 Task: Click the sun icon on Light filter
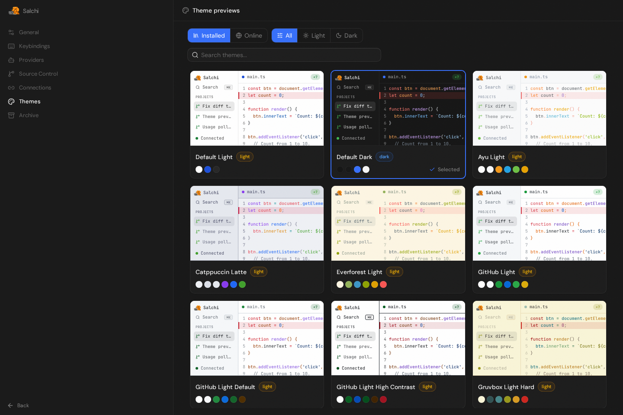coord(306,35)
